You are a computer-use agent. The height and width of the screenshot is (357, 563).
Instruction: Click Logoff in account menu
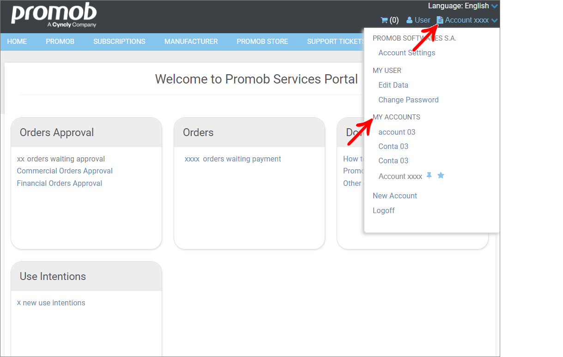(x=384, y=210)
